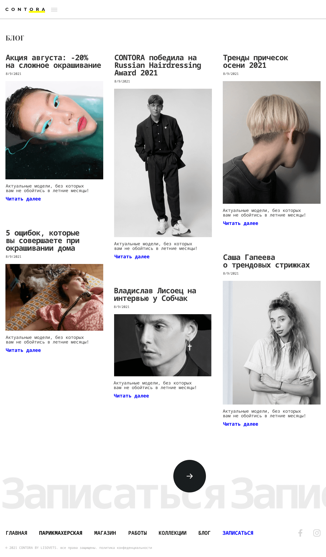326x557 pixels.
Task: Open политика конфеденциальности link
Action: coord(126,548)
